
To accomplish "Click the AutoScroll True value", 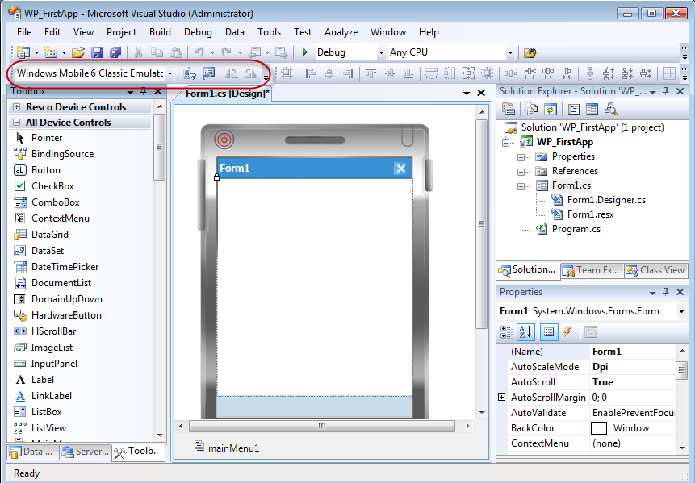I will pyautogui.click(x=633, y=382).
